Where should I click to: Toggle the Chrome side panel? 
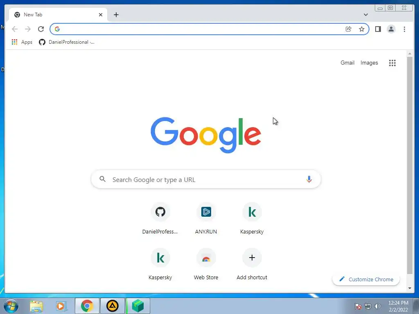tap(378, 29)
